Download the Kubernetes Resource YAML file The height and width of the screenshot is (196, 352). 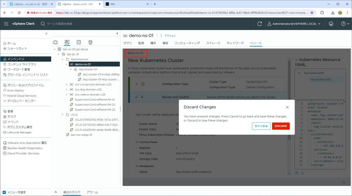click(x=302, y=173)
